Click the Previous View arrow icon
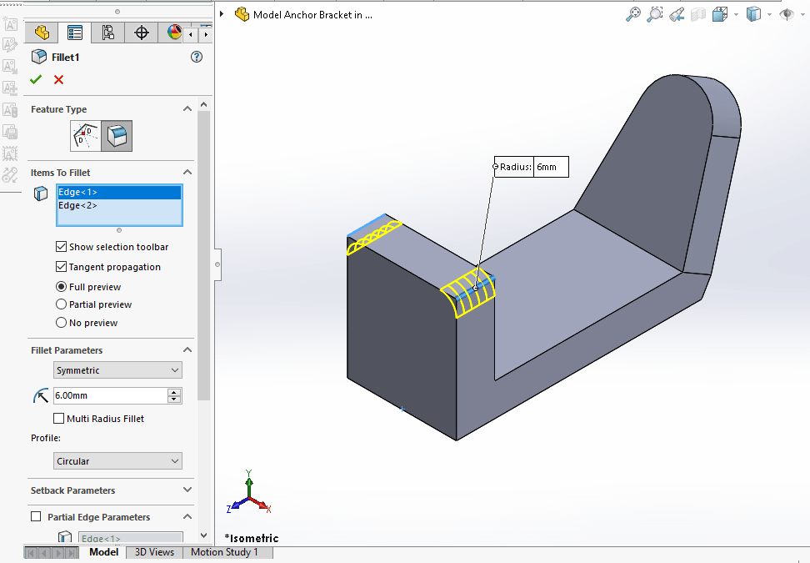The image size is (810, 563). click(677, 14)
